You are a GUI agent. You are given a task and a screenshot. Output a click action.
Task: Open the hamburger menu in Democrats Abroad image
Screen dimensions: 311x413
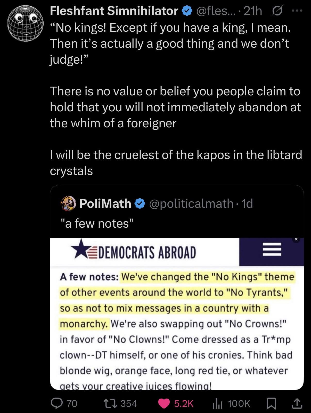pyautogui.click(x=272, y=249)
